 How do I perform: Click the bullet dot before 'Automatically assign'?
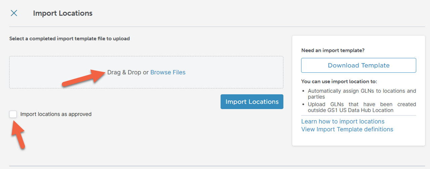304,91
